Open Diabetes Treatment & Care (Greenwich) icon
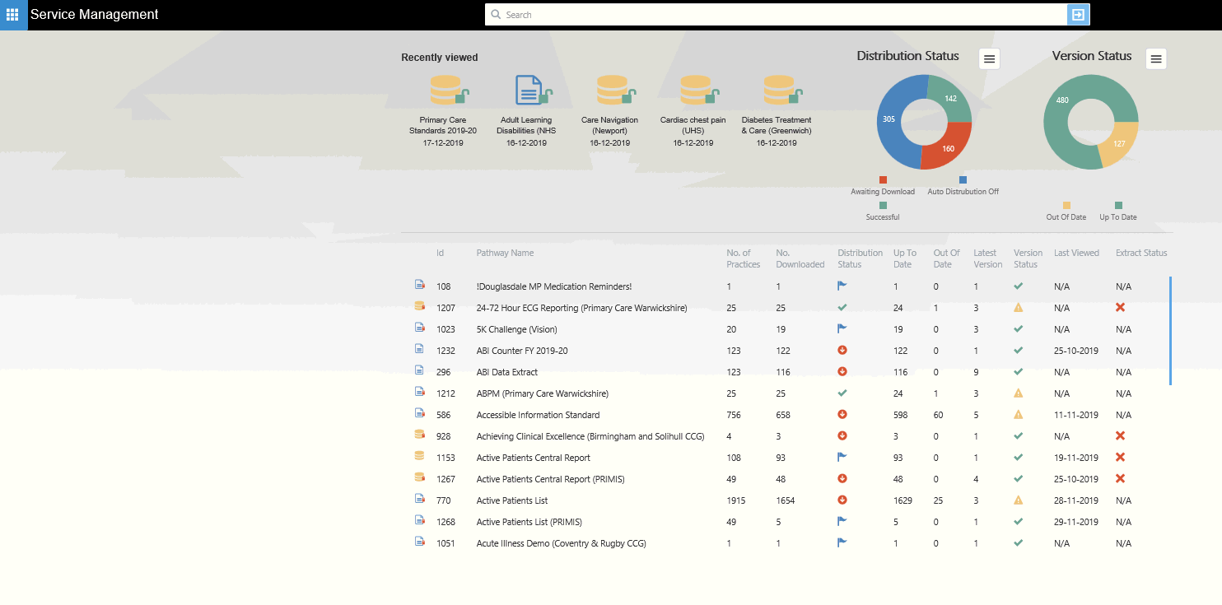 tap(778, 90)
